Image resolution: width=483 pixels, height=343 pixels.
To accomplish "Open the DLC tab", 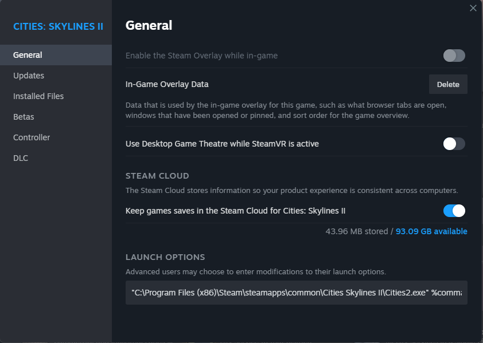I will tap(56, 158).
